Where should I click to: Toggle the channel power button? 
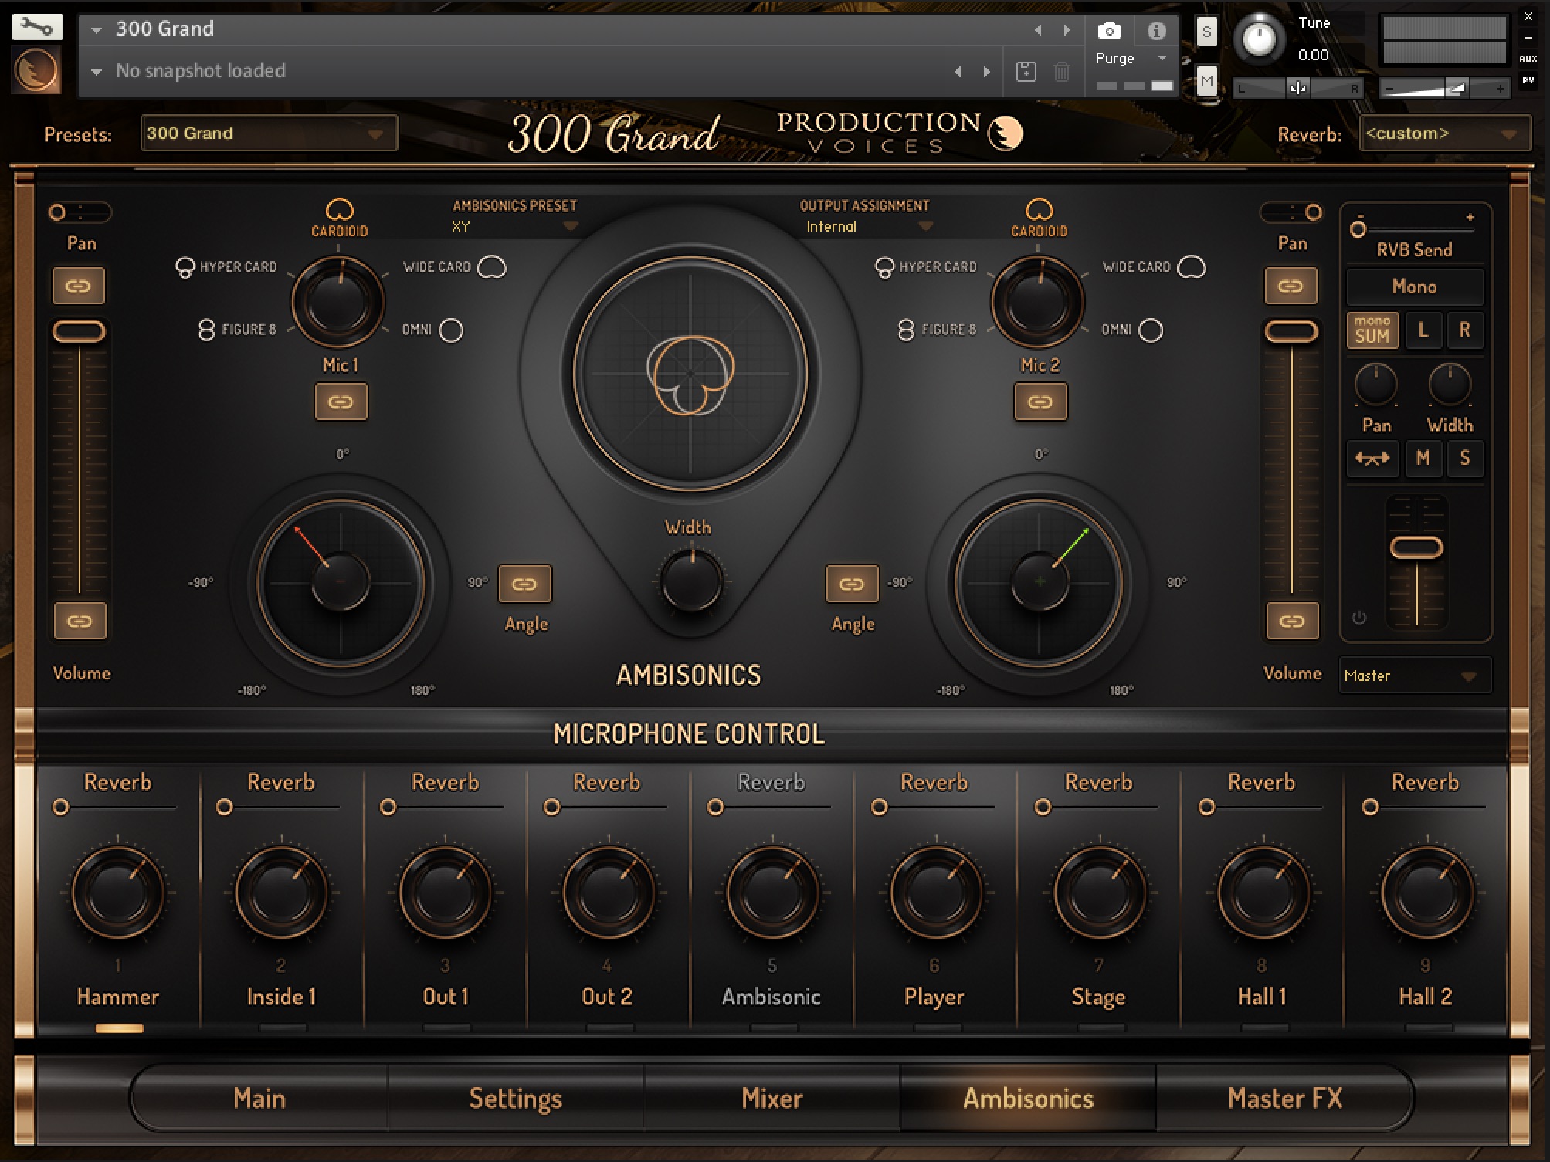(1359, 618)
